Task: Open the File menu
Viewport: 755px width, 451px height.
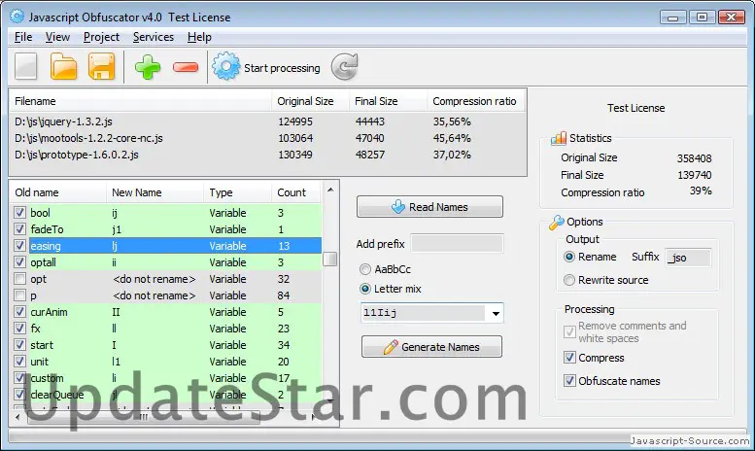Action: pyautogui.click(x=23, y=37)
